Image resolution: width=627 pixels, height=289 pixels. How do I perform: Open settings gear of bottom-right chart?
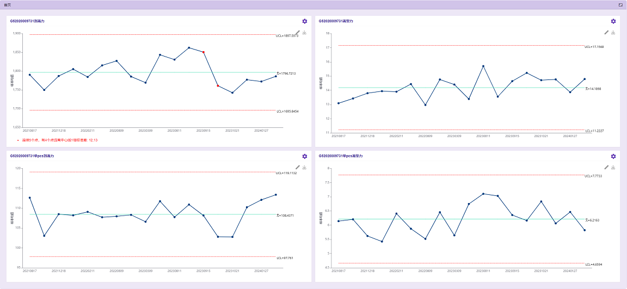point(613,156)
